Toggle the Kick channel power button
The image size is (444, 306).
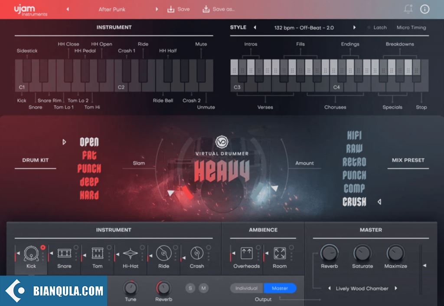[43, 247]
